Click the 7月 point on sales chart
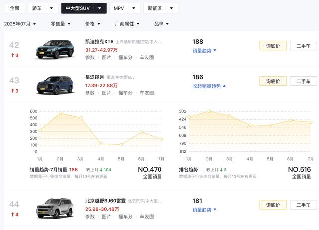The image size is (319, 230). pyautogui.click(x=161, y=139)
